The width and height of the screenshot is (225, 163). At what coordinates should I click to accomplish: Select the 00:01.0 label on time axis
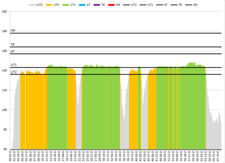pos(11,156)
